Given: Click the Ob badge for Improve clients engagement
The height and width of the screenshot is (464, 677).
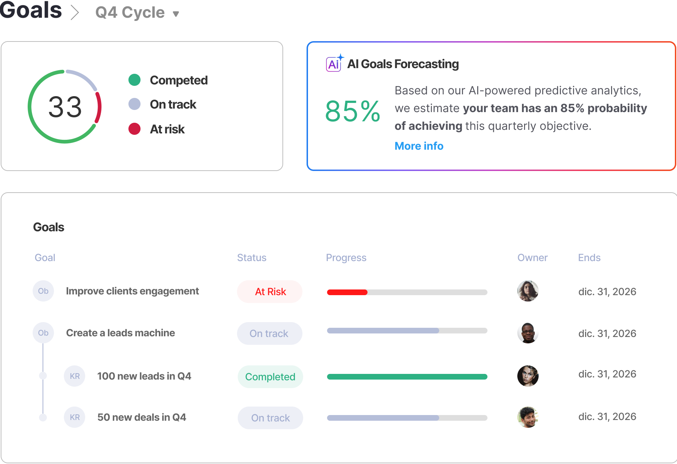Looking at the screenshot, I should click(x=43, y=291).
